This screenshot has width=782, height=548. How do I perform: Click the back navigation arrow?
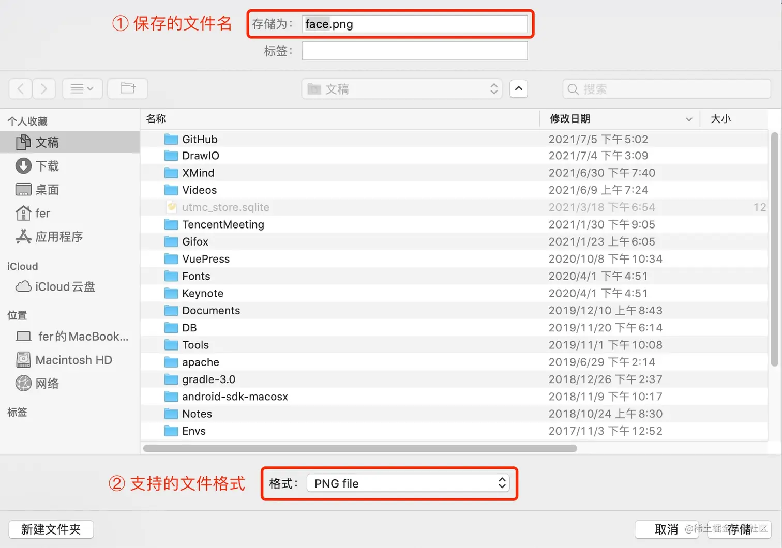pos(21,89)
